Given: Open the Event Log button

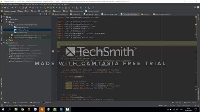Looking at the screenshot, I should point(176,103).
